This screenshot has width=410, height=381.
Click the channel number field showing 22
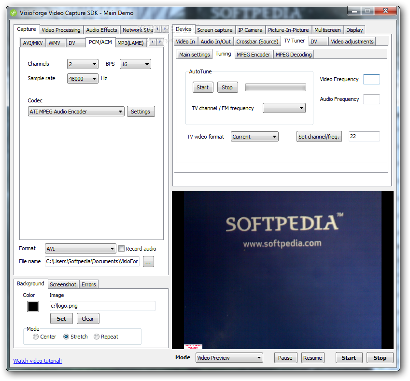pyautogui.click(x=364, y=136)
